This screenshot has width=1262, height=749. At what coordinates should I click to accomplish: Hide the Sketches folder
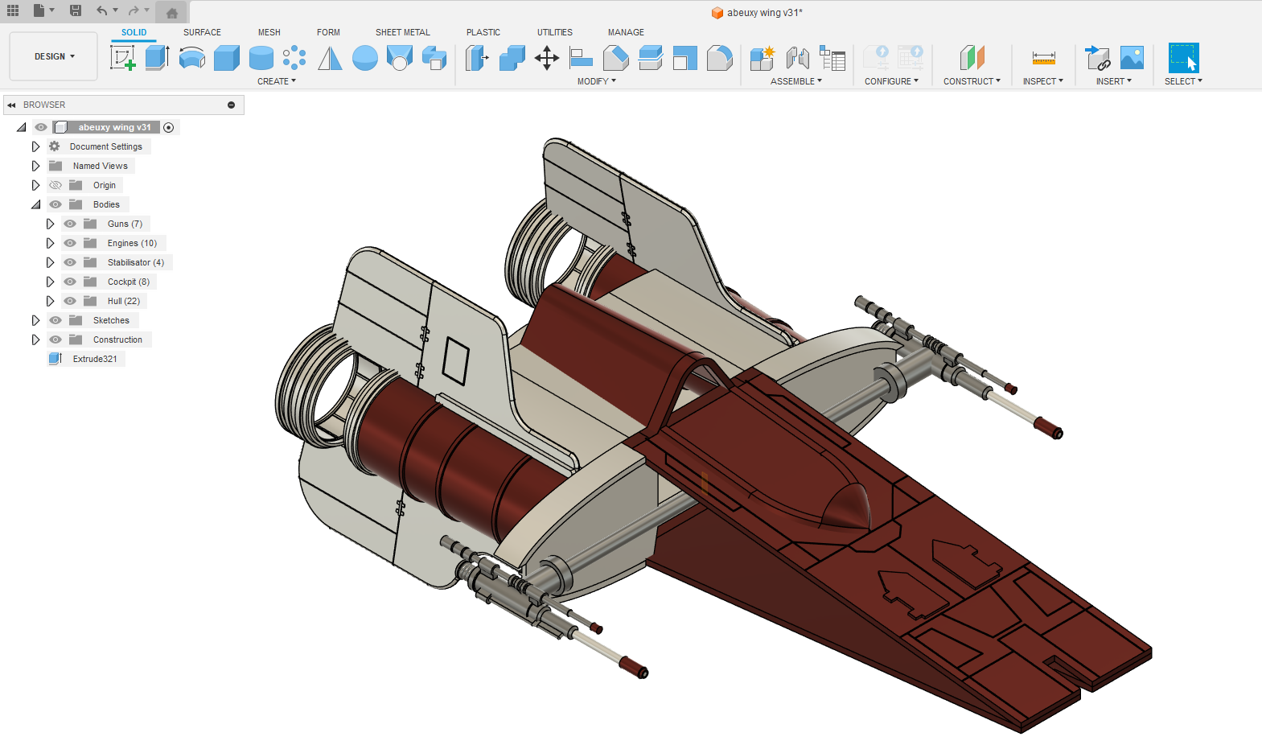(55, 320)
